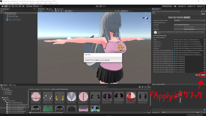Toggle Local handle rotation
Viewport: 206px width, 116px height.
36,6
